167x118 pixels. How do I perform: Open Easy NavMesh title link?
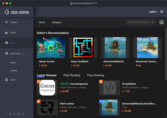(x=80, y=61)
